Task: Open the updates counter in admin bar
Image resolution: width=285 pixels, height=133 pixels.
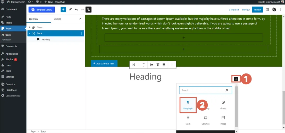Action: tap(31, 2)
